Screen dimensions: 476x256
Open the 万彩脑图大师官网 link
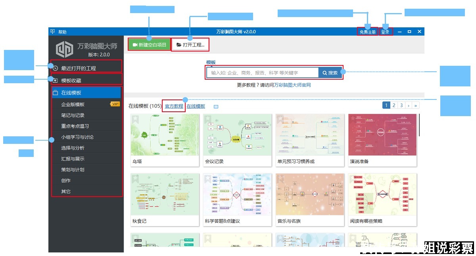(294, 85)
